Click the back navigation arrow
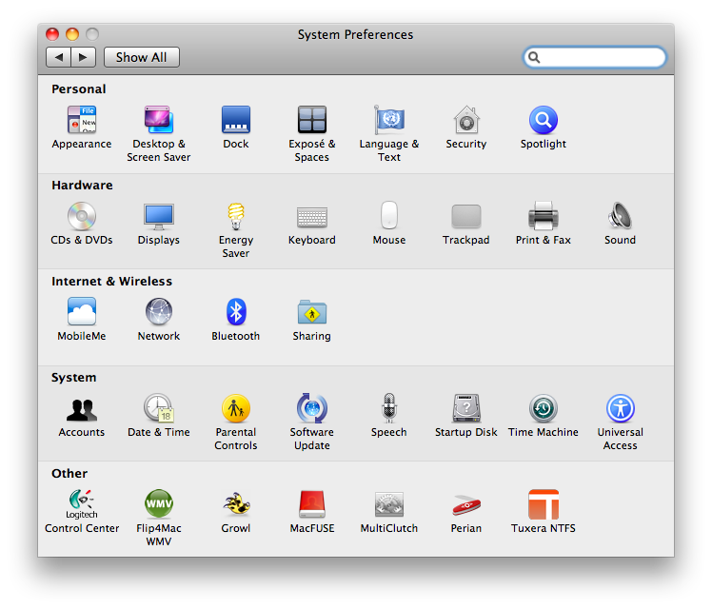 click(59, 57)
